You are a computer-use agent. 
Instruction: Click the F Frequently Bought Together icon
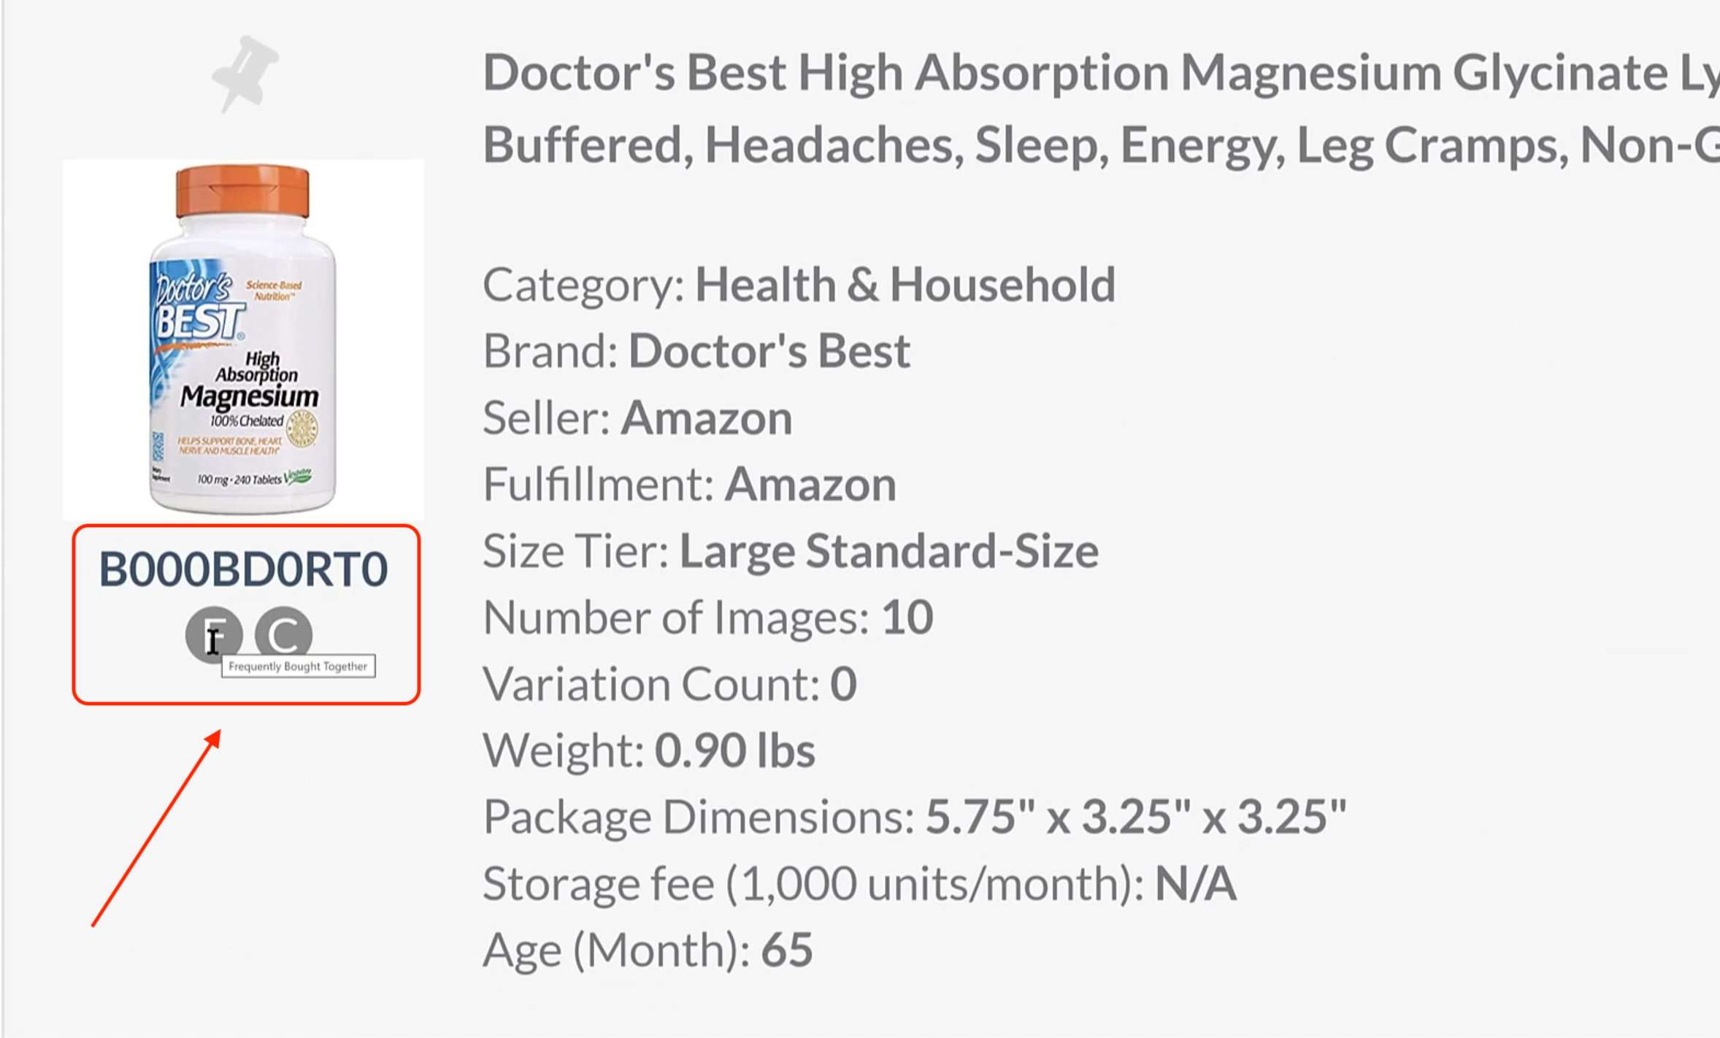(213, 634)
